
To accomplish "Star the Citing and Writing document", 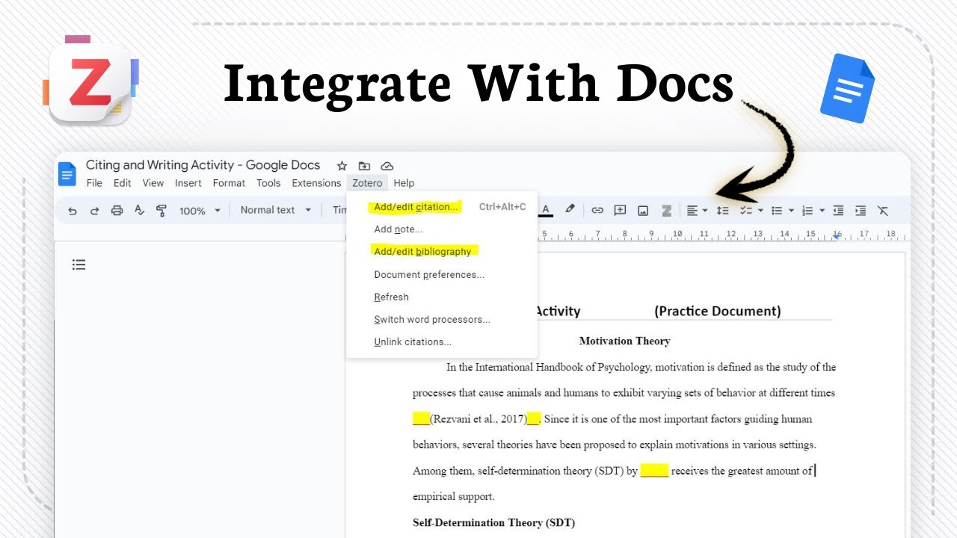I will click(x=342, y=166).
